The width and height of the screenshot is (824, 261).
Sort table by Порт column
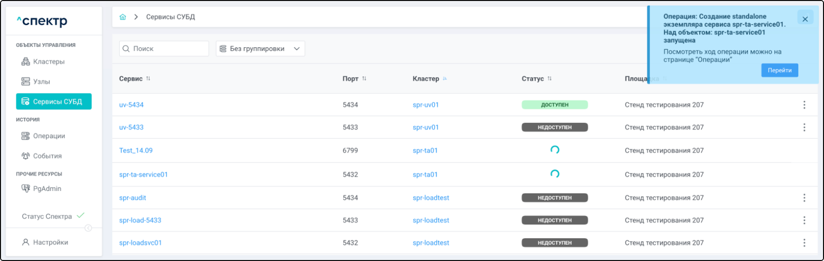click(x=364, y=79)
